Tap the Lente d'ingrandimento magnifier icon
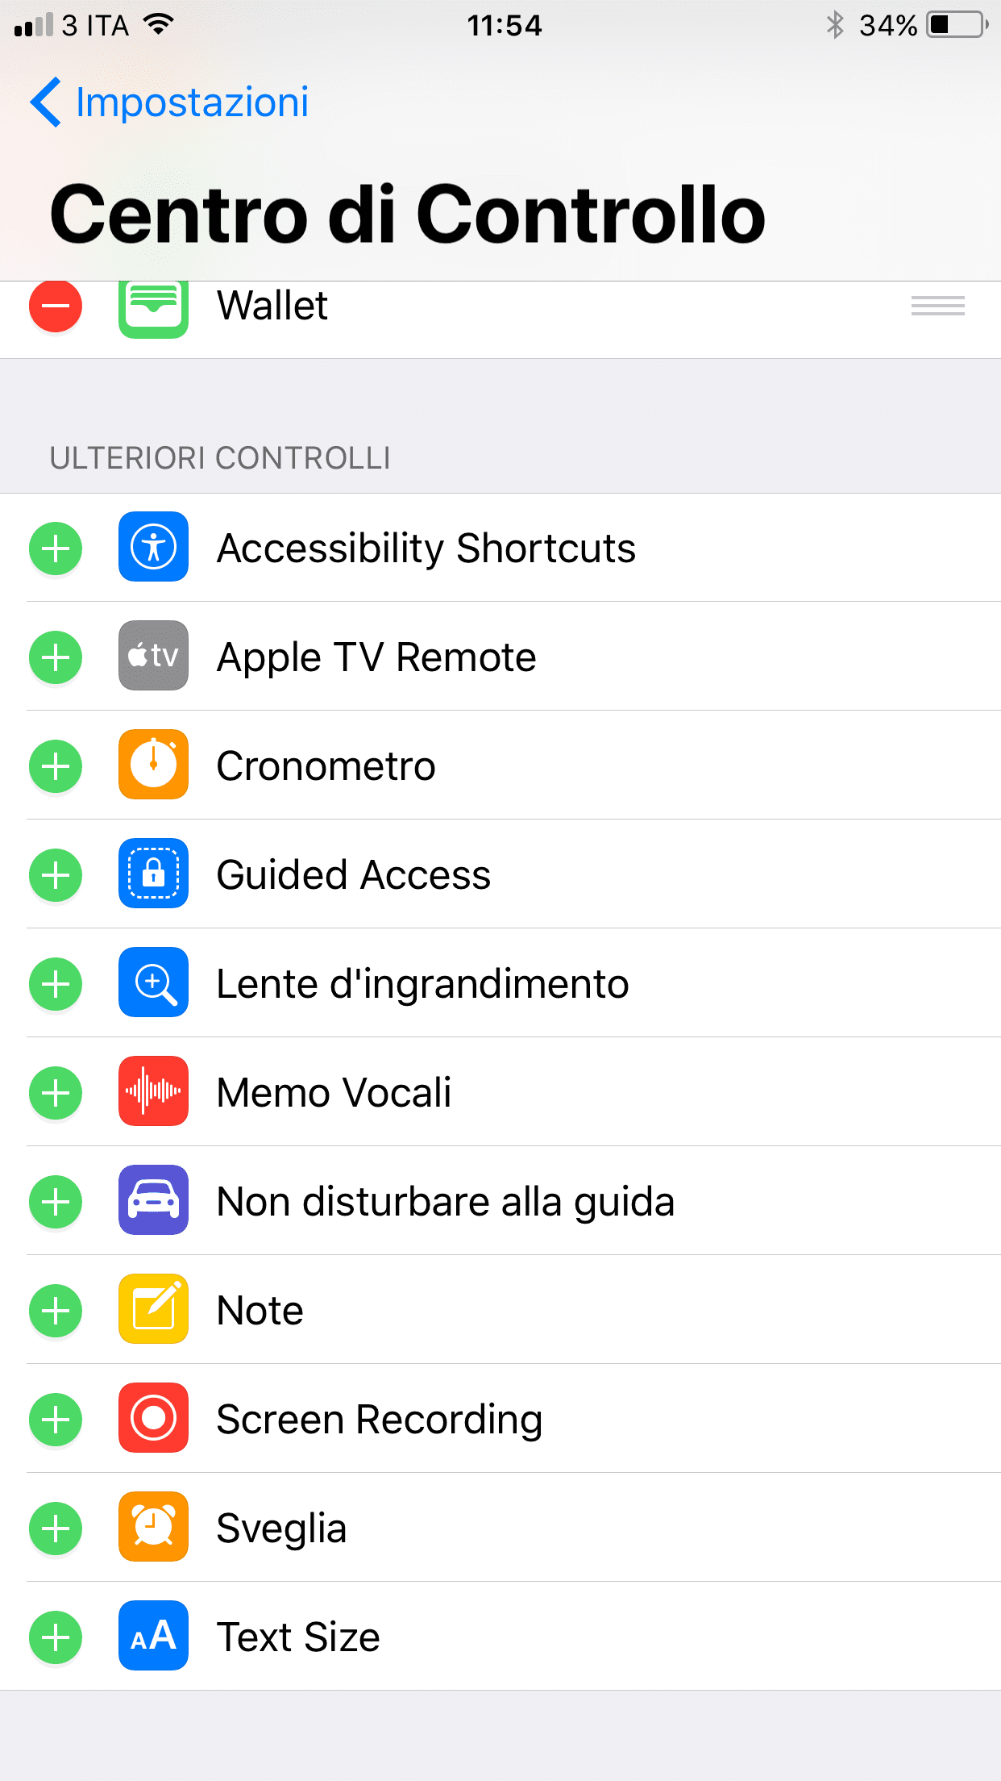The image size is (1001, 1781). (153, 982)
